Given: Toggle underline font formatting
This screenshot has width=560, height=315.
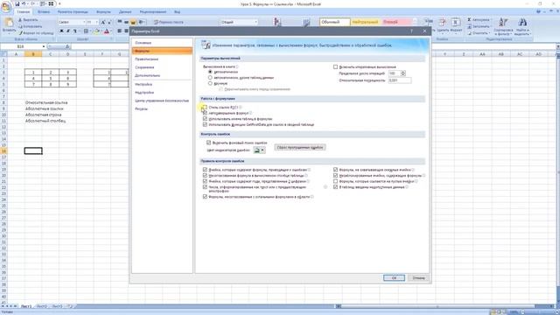Looking at the screenshot, I should click(74, 31).
